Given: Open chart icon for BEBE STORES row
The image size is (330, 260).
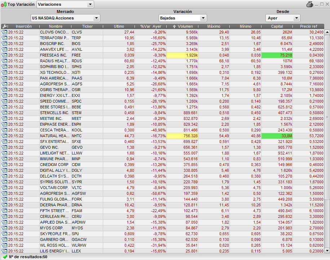Looking at the screenshot, I should click(x=4, y=107).
